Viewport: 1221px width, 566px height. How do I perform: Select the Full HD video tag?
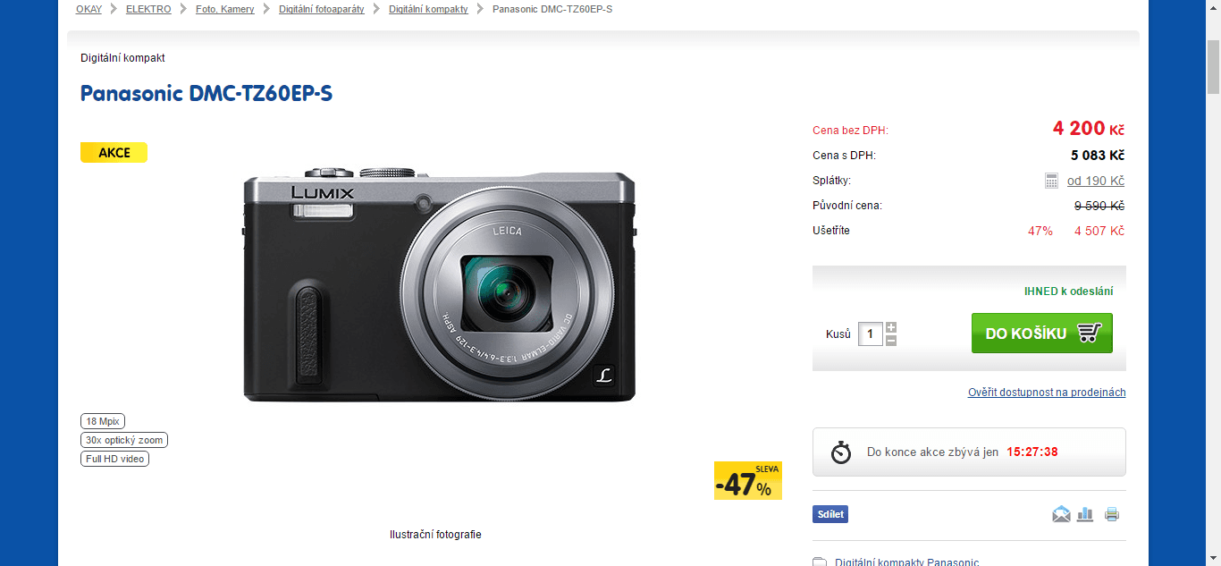tap(114, 459)
